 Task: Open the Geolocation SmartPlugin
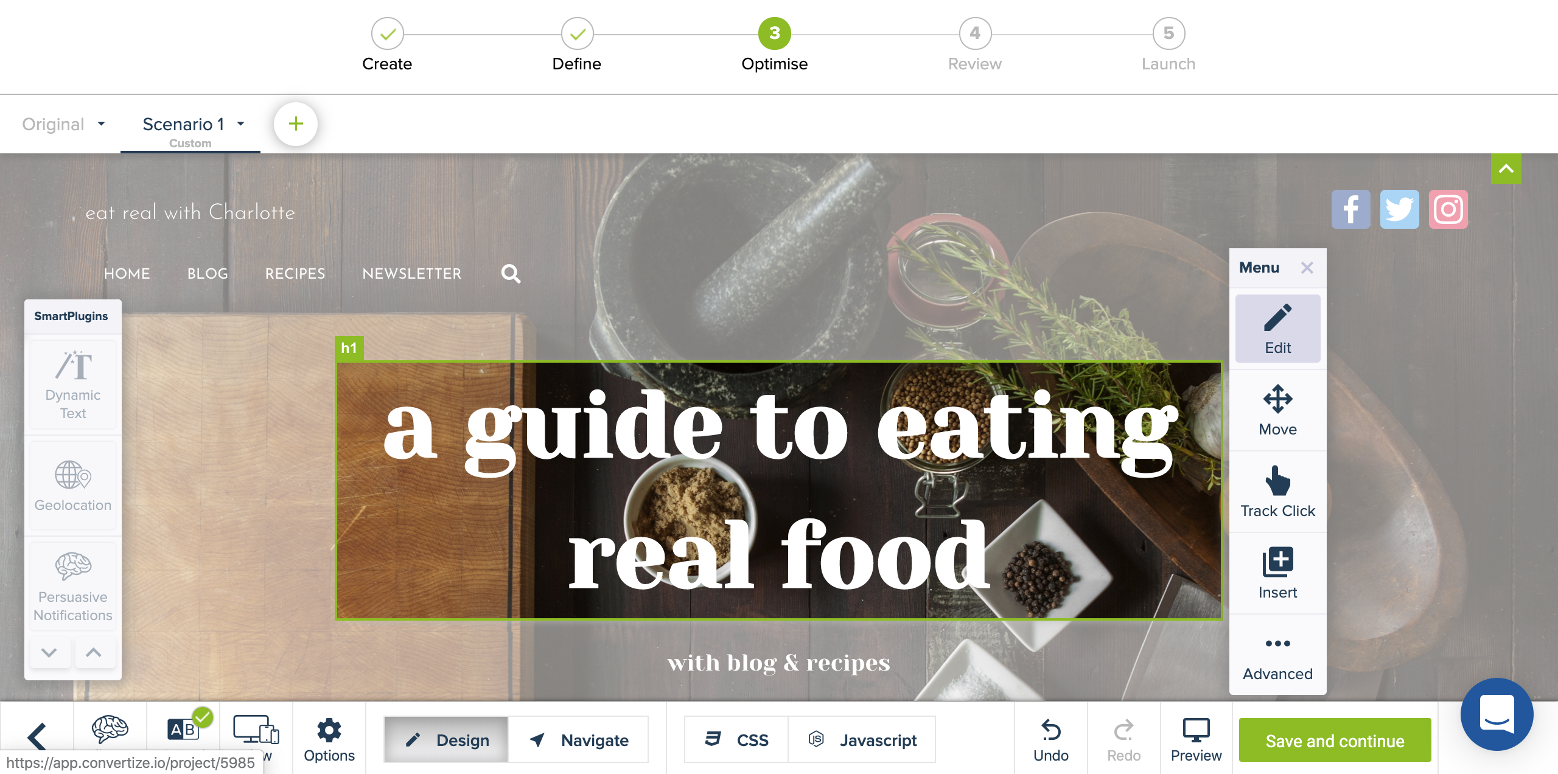(73, 486)
